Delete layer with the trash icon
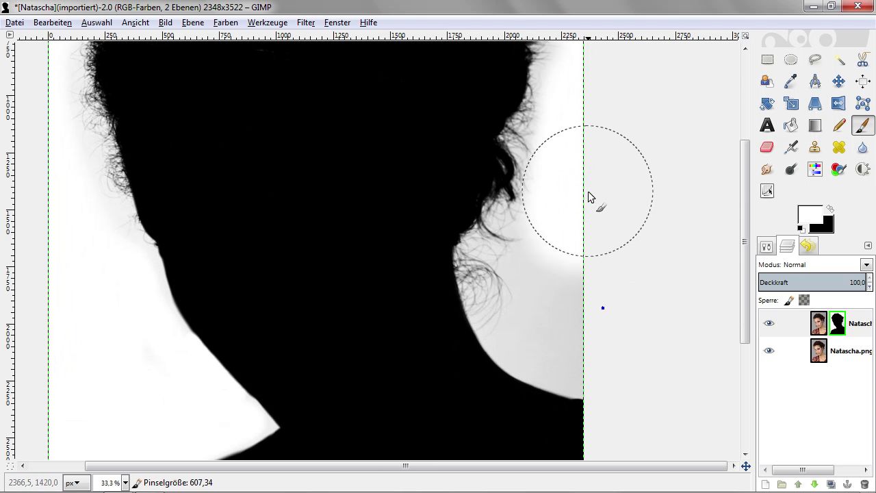Viewport: 876px width, 493px height. pyautogui.click(x=864, y=485)
